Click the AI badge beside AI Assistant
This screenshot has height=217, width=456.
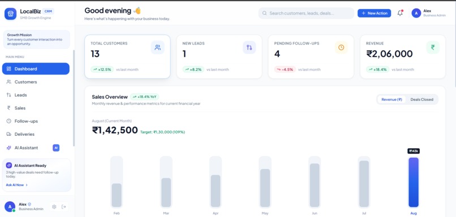click(56, 148)
